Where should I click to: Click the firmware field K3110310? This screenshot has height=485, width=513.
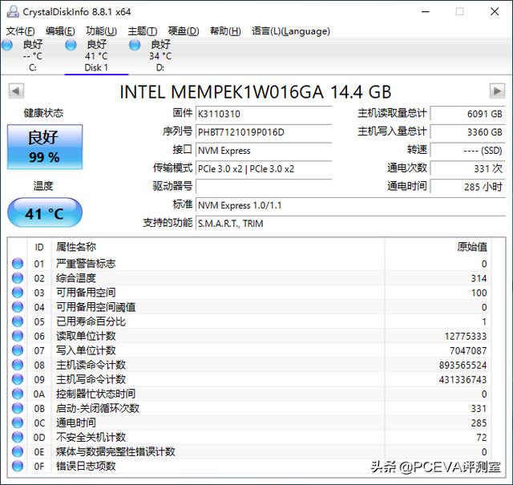(264, 114)
